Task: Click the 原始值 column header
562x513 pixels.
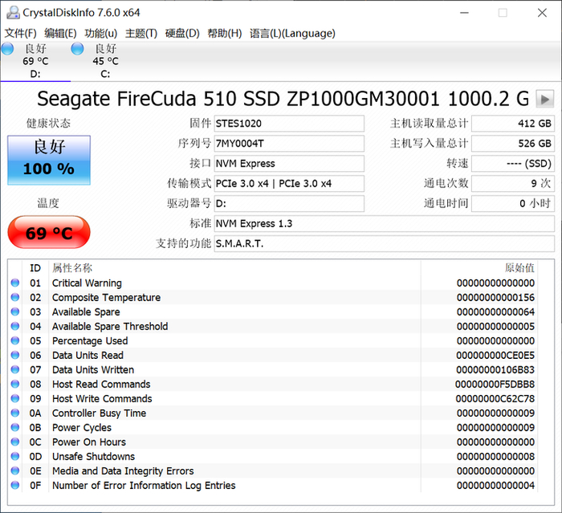Action: click(x=519, y=268)
